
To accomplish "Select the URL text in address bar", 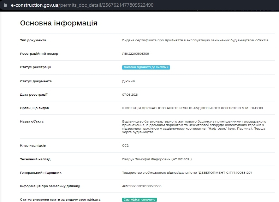I will [82, 5].
